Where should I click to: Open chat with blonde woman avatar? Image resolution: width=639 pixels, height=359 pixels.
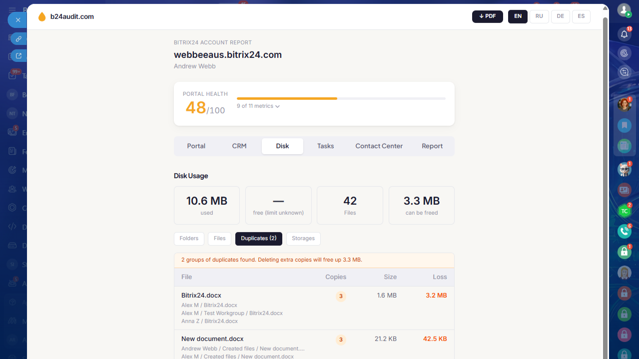(624, 273)
